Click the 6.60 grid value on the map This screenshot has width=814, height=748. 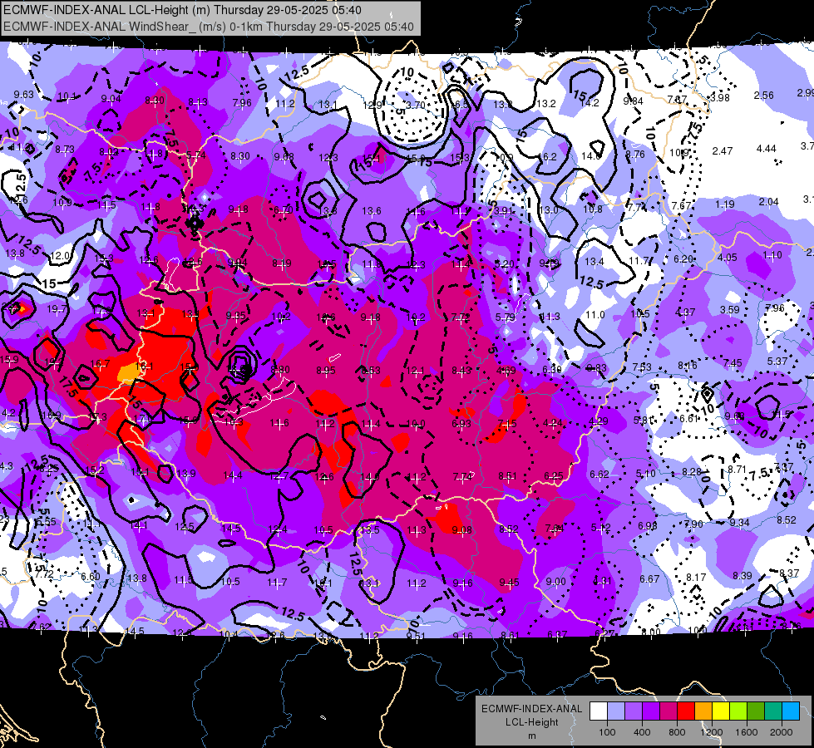(x=91, y=577)
